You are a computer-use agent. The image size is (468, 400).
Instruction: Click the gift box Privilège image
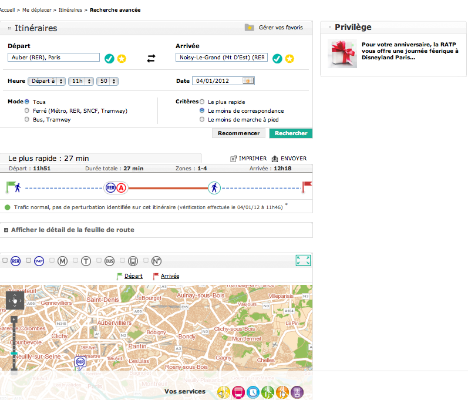click(x=342, y=53)
